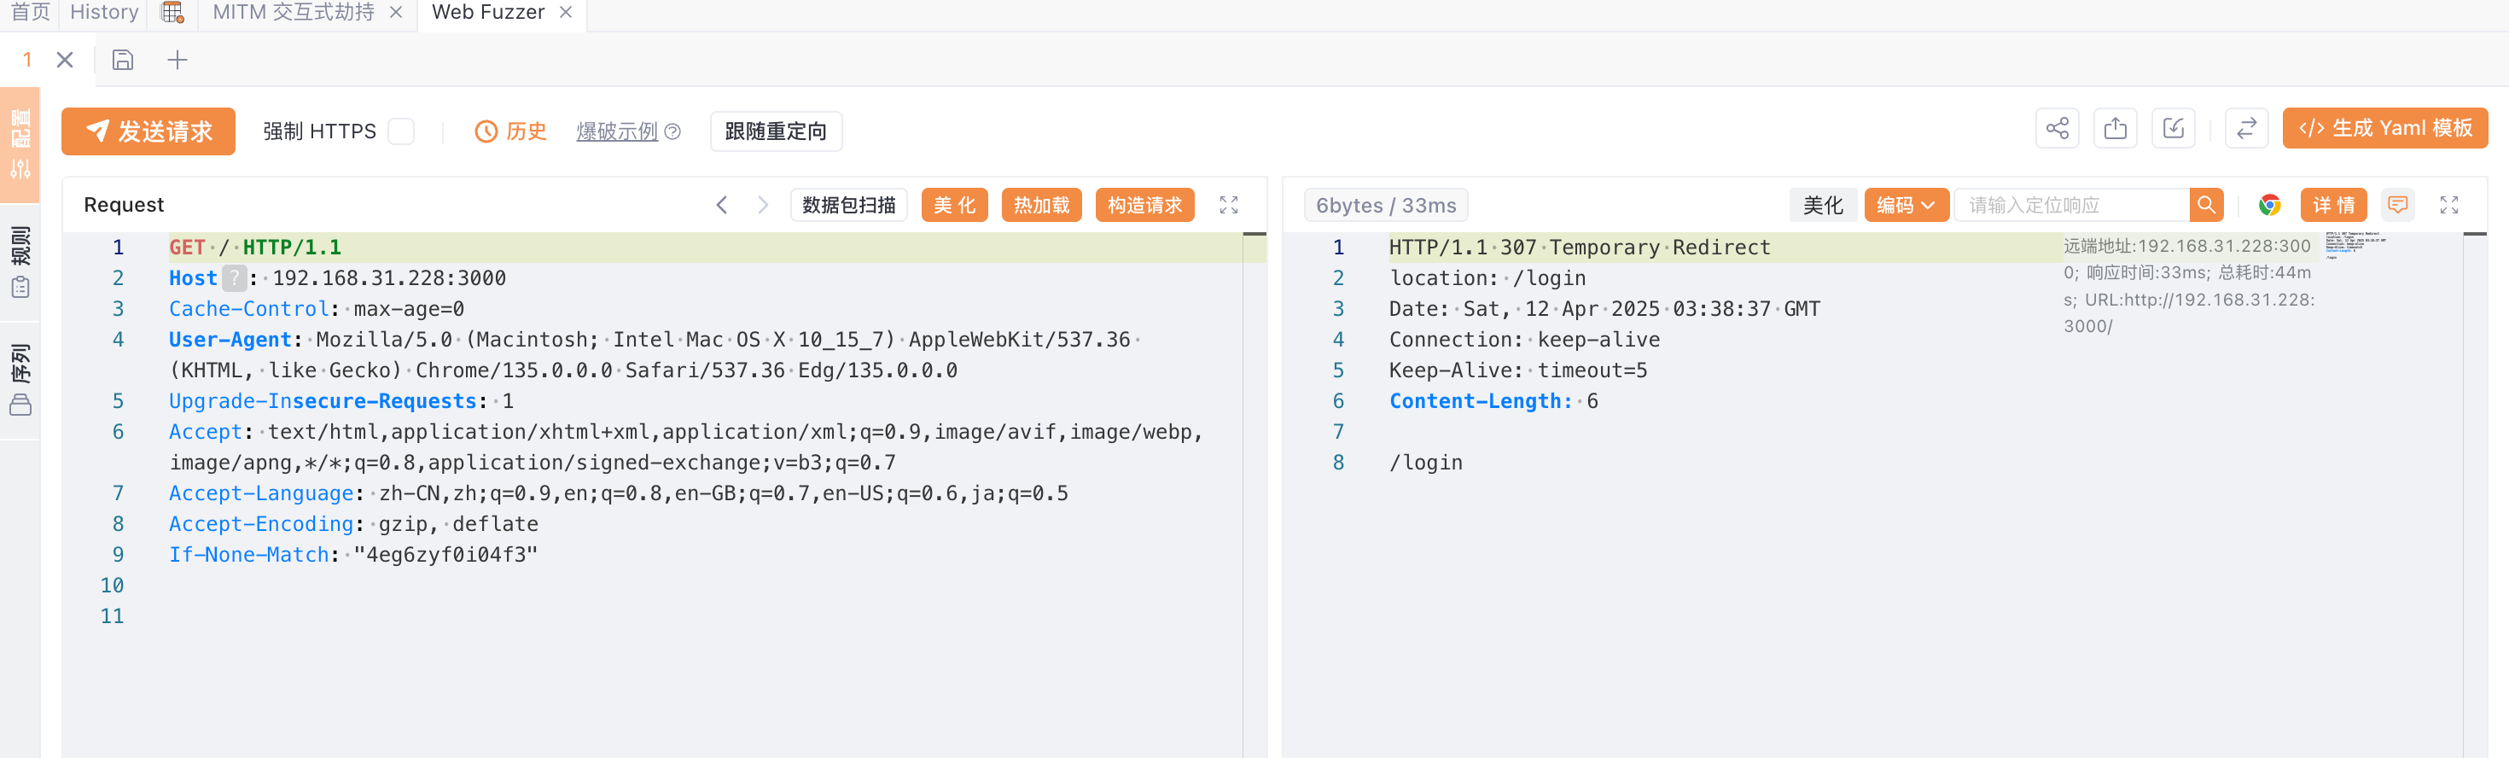
Task: Expand the Request panel to fullscreen
Action: tap(1229, 205)
